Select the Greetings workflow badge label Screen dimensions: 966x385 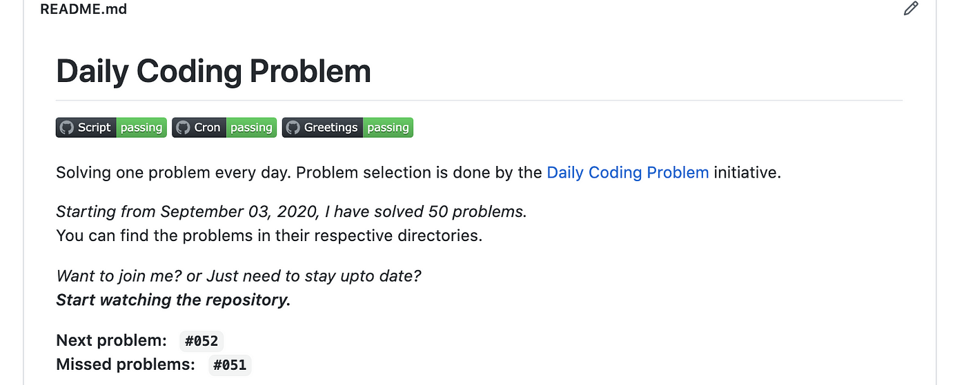coord(331,127)
